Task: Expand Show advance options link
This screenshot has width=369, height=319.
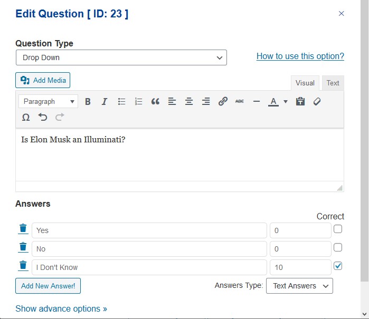Action: (x=61, y=308)
